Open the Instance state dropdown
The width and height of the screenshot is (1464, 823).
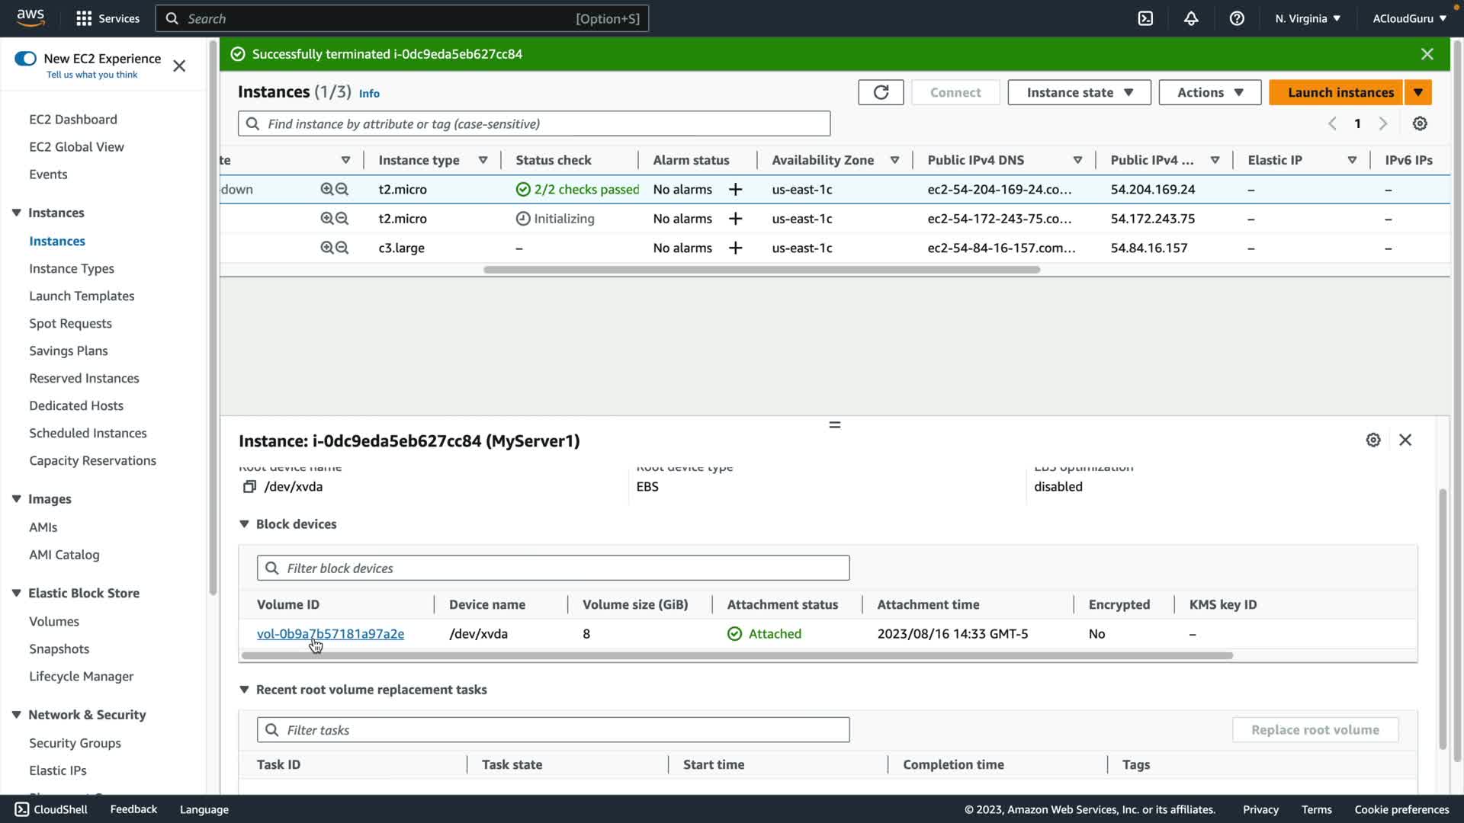(1079, 92)
